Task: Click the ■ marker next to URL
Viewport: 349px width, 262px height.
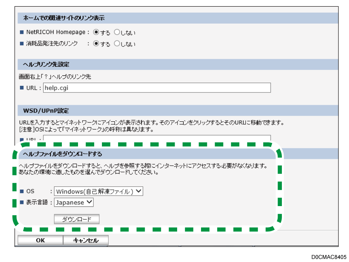Action: click(x=22, y=88)
